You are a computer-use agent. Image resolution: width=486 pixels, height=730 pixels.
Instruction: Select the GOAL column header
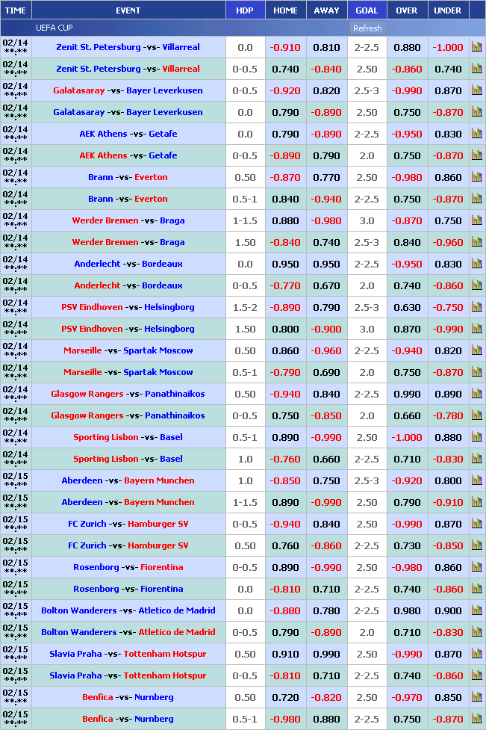[367, 10]
